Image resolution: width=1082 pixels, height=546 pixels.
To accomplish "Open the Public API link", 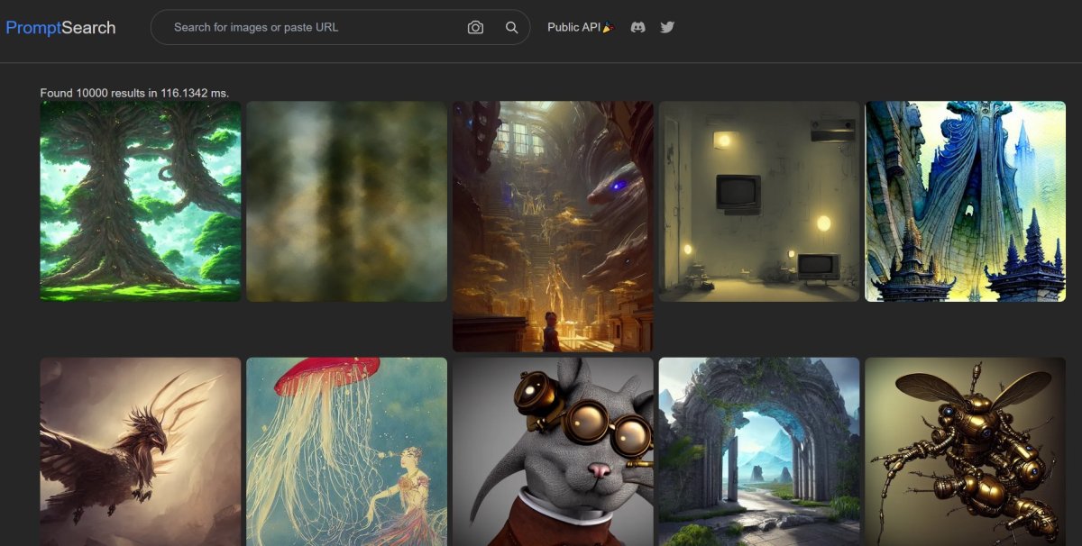I will pos(573,27).
